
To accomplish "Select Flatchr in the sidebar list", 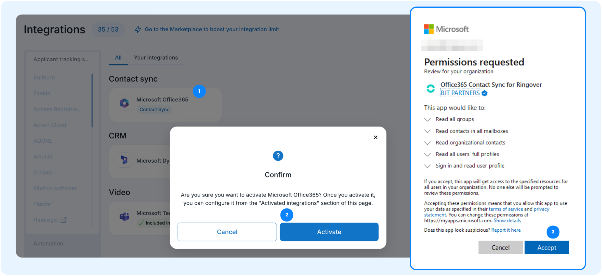I will click(x=42, y=204).
